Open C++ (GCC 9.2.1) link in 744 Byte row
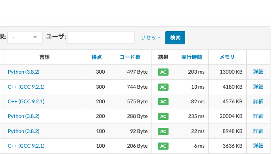This screenshot has height=154, width=276. (x=26, y=87)
